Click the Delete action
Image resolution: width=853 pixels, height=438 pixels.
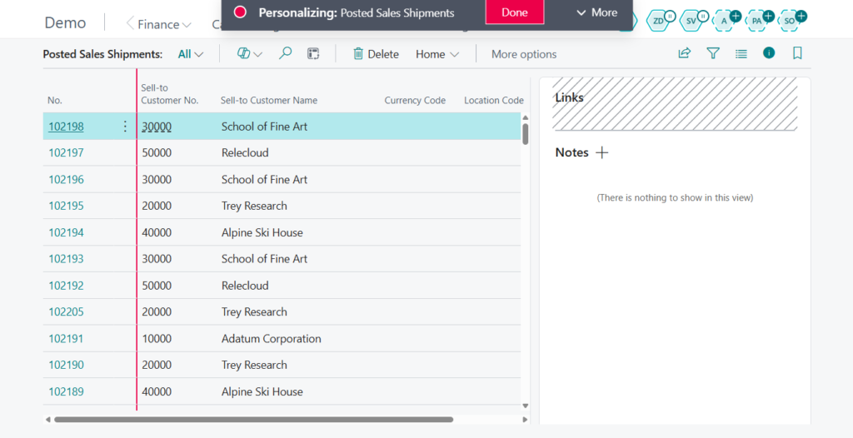pos(376,54)
